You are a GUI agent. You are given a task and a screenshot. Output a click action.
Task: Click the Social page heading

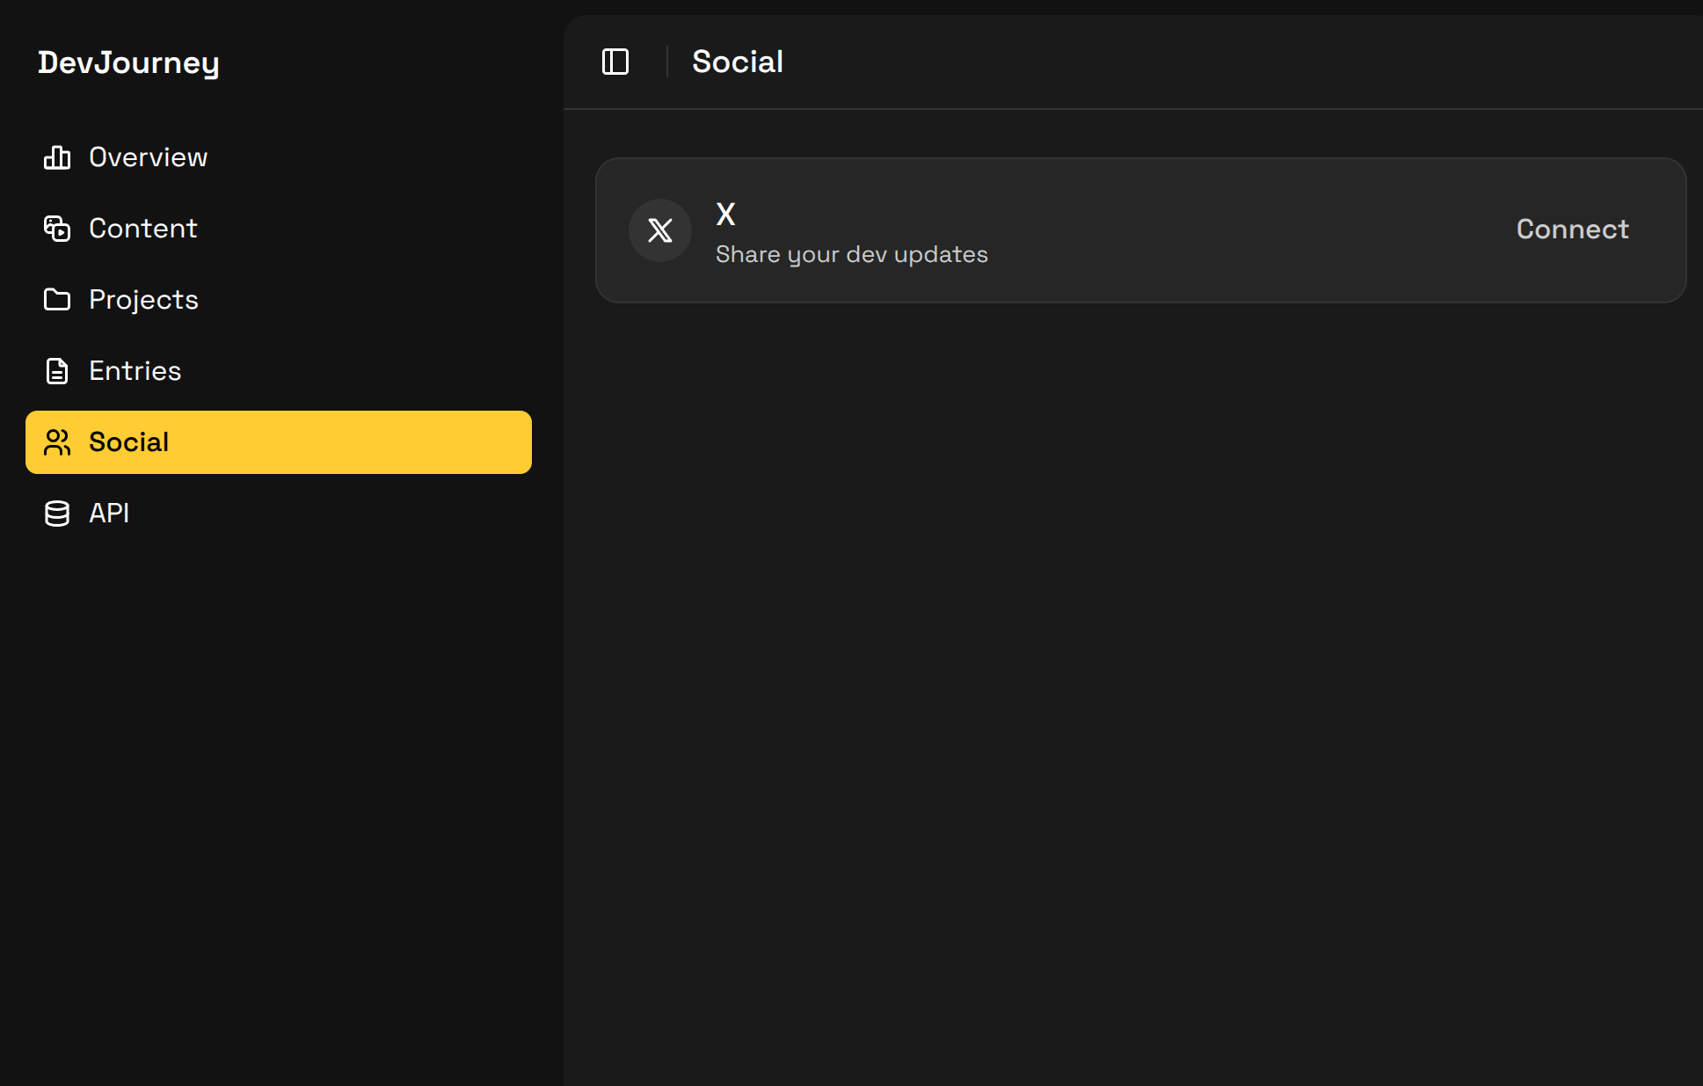click(738, 62)
